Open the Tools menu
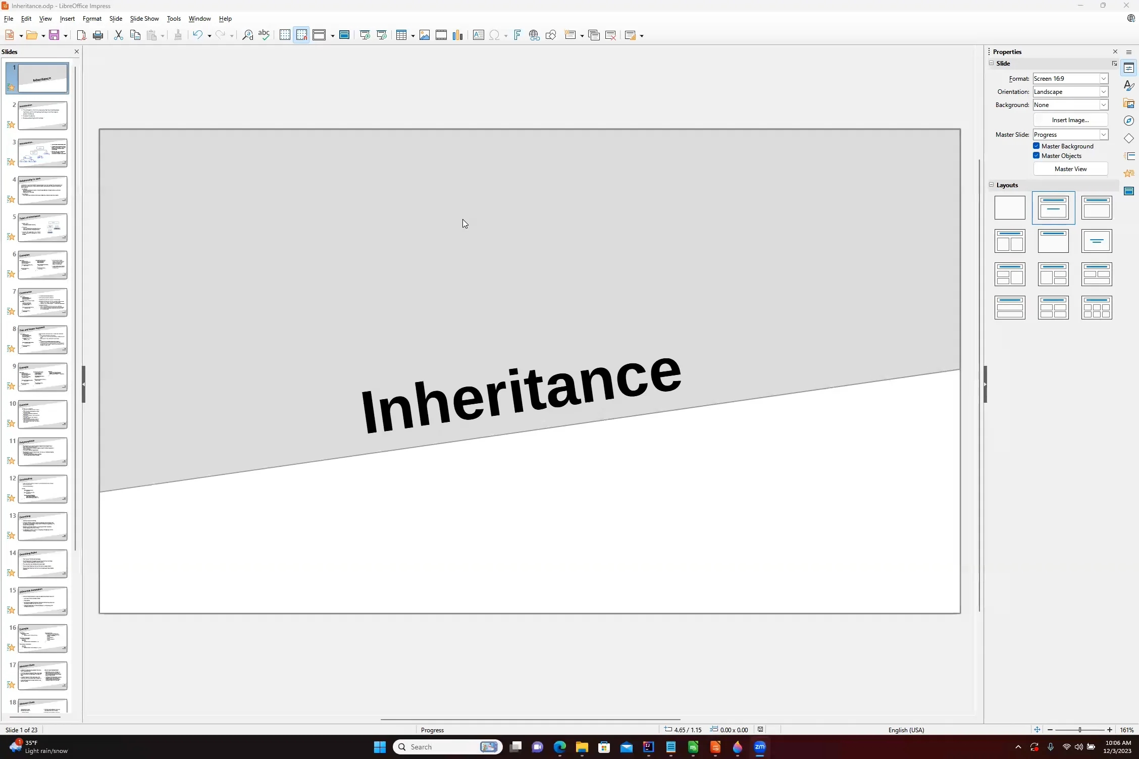Viewport: 1139px width, 759px height. click(x=174, y=19)
